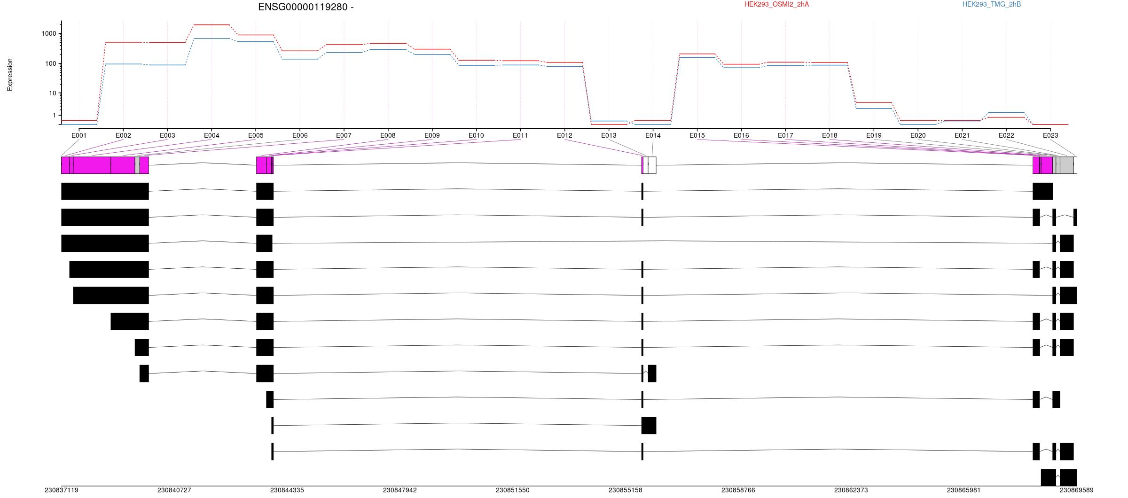The image size is (1128, 498).
Task: Select the HEK293_TMG_2hB legend label
Action: click(x=992, y=4)
